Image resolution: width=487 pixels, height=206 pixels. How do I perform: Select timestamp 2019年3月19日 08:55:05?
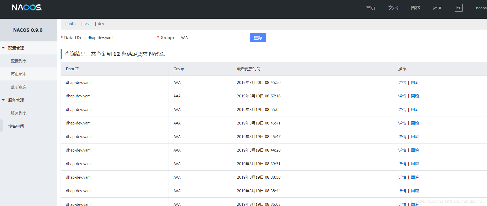pyautogui.click(x=259, y=110)
